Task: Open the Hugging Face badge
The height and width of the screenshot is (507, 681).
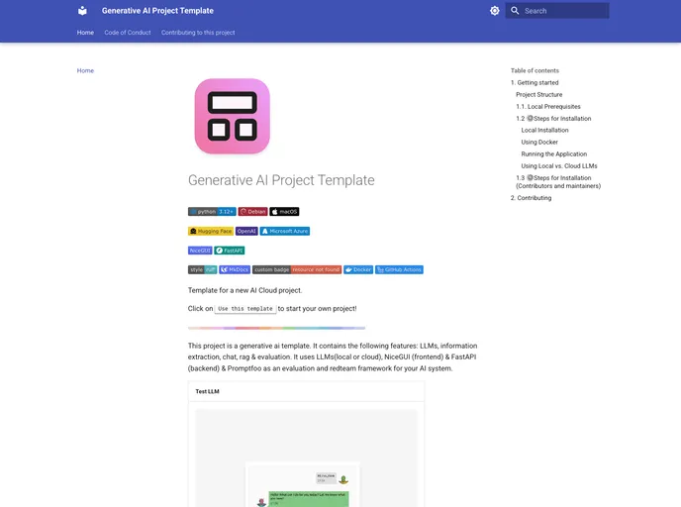Action: (211, 231)
